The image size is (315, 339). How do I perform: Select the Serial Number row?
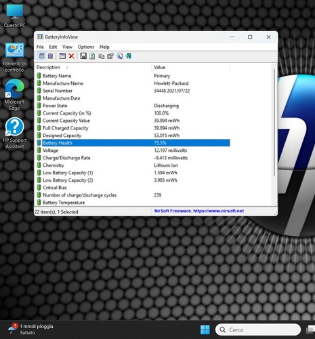tap(133, 91)
